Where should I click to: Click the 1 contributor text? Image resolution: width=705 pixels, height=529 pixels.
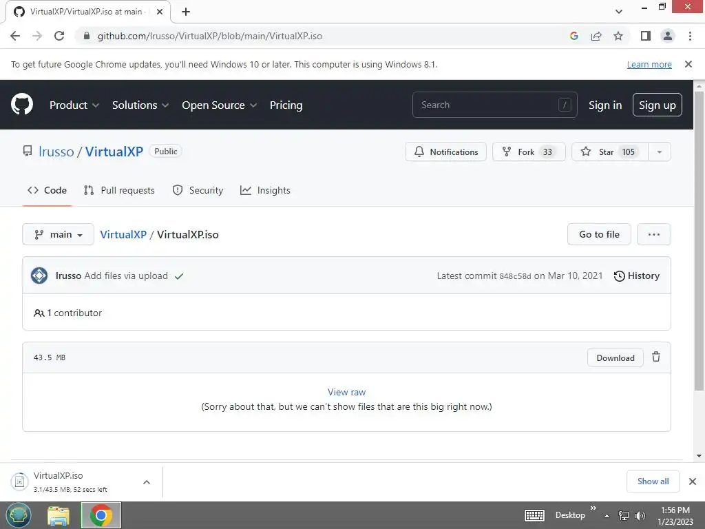tap(68, 313)
